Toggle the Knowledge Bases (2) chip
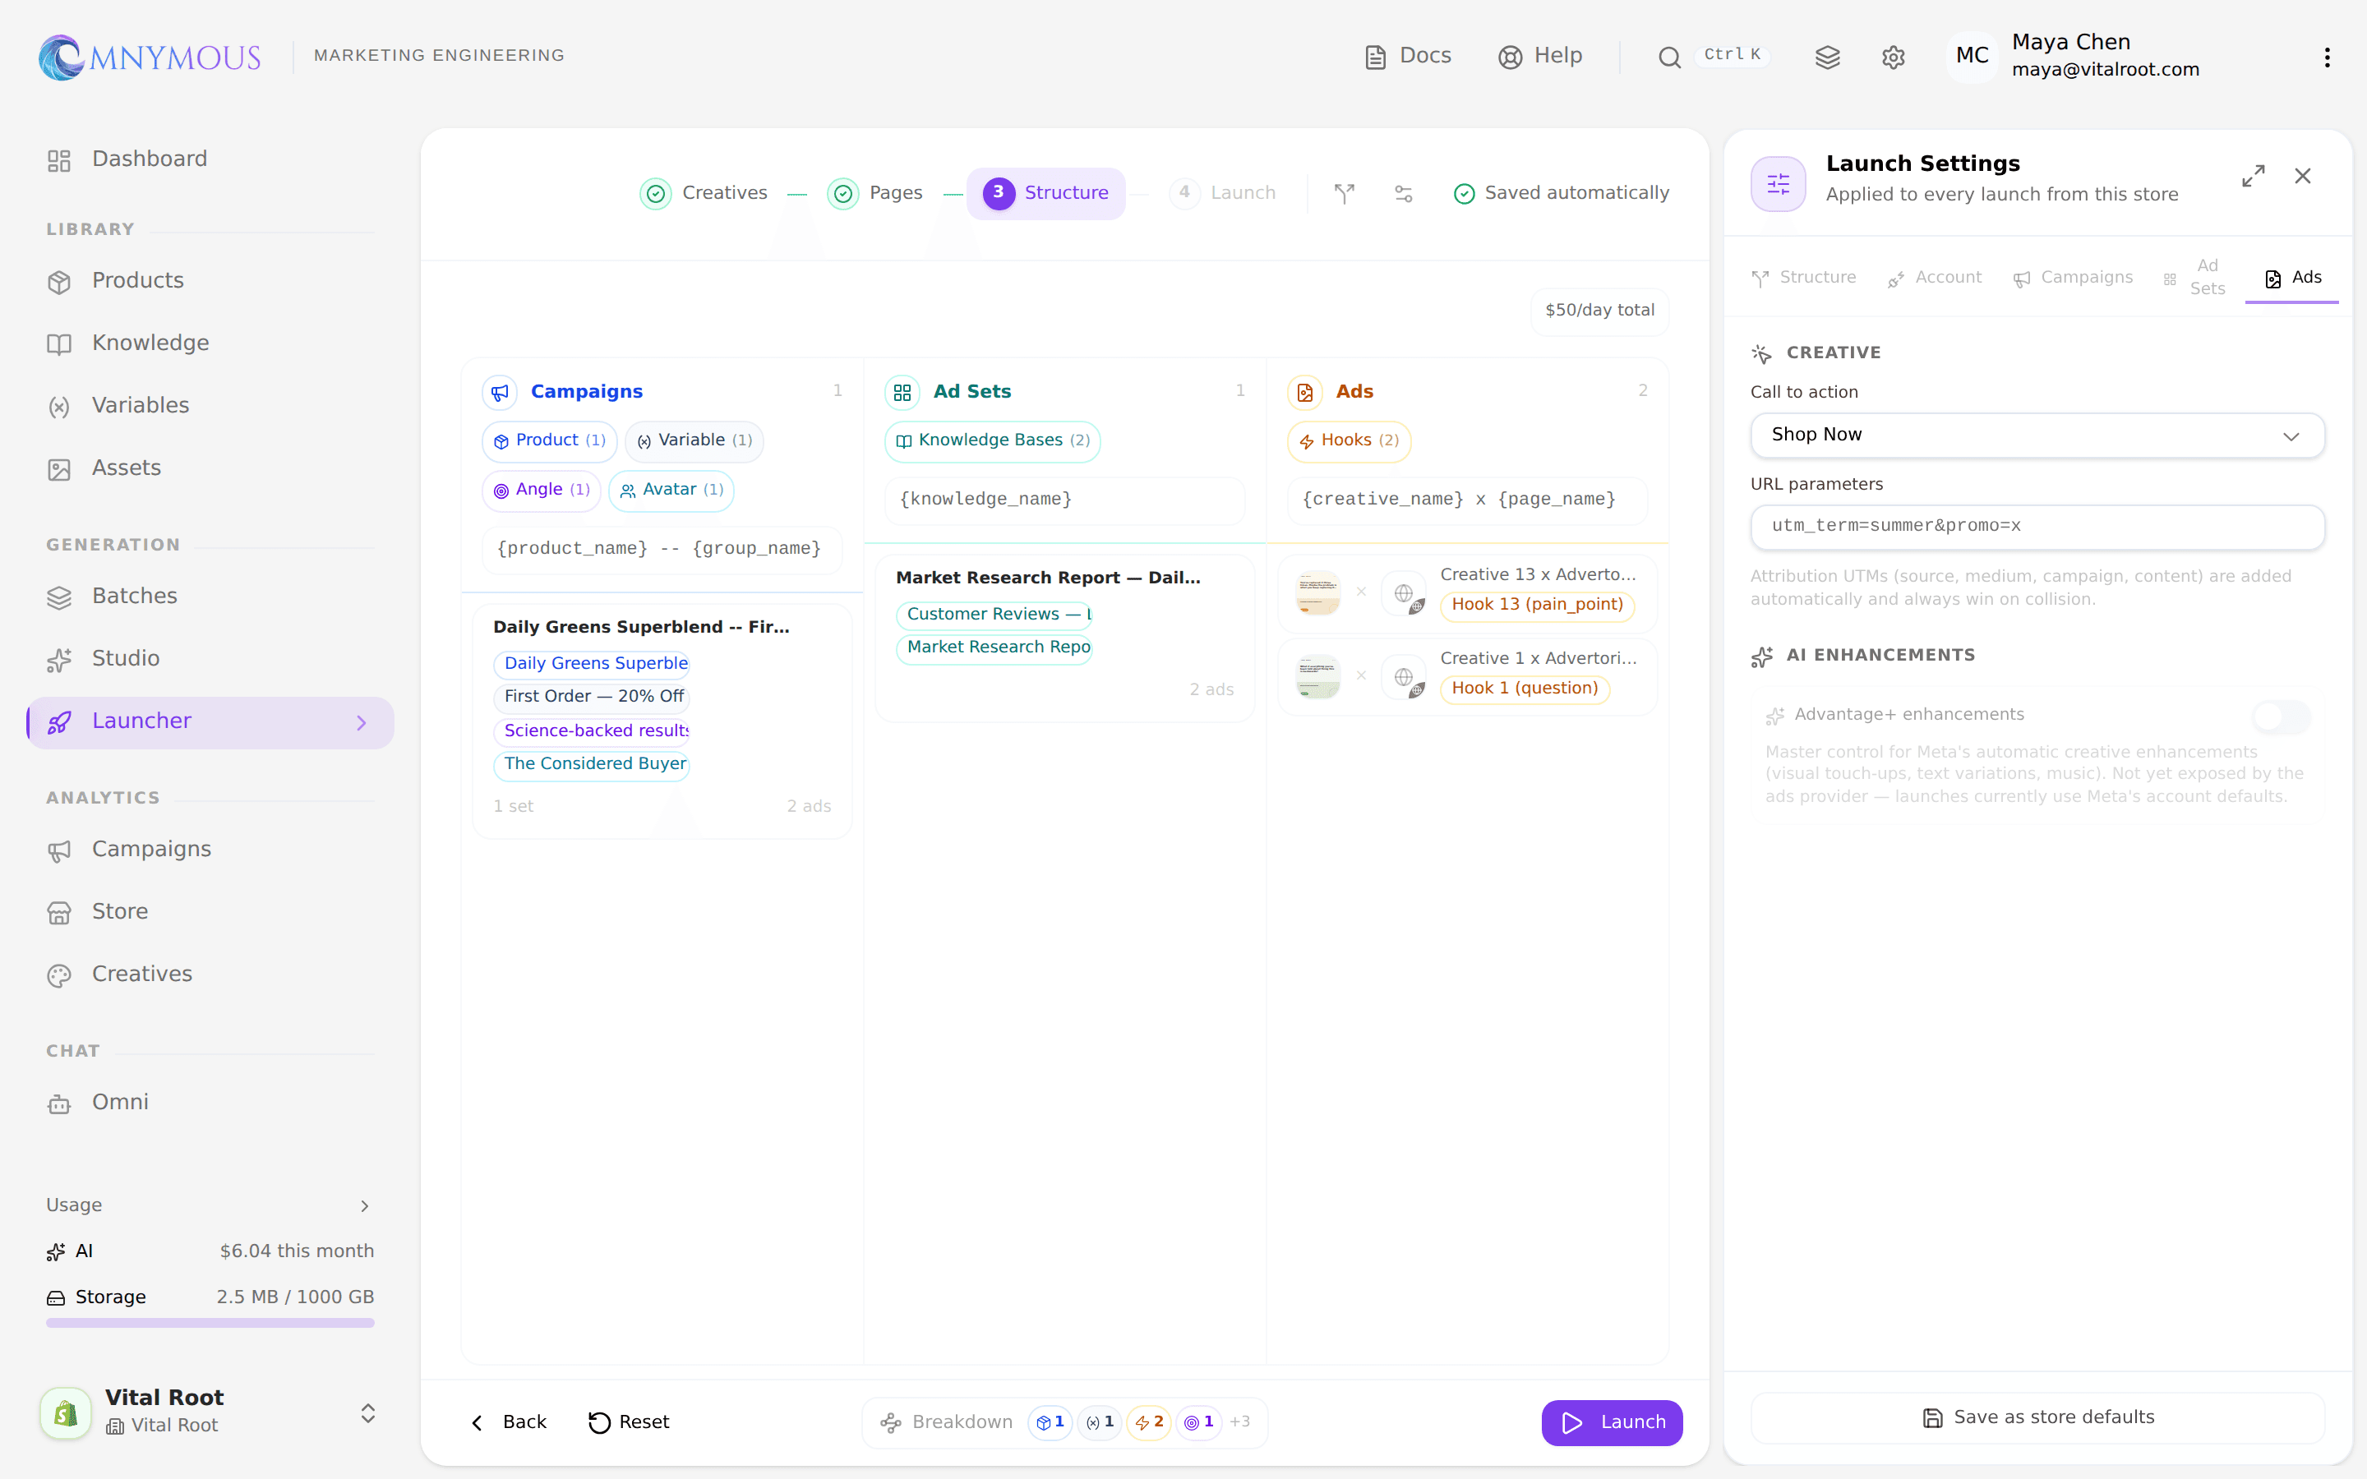Screen dimensions: 2367x1479 click(992, 441)
